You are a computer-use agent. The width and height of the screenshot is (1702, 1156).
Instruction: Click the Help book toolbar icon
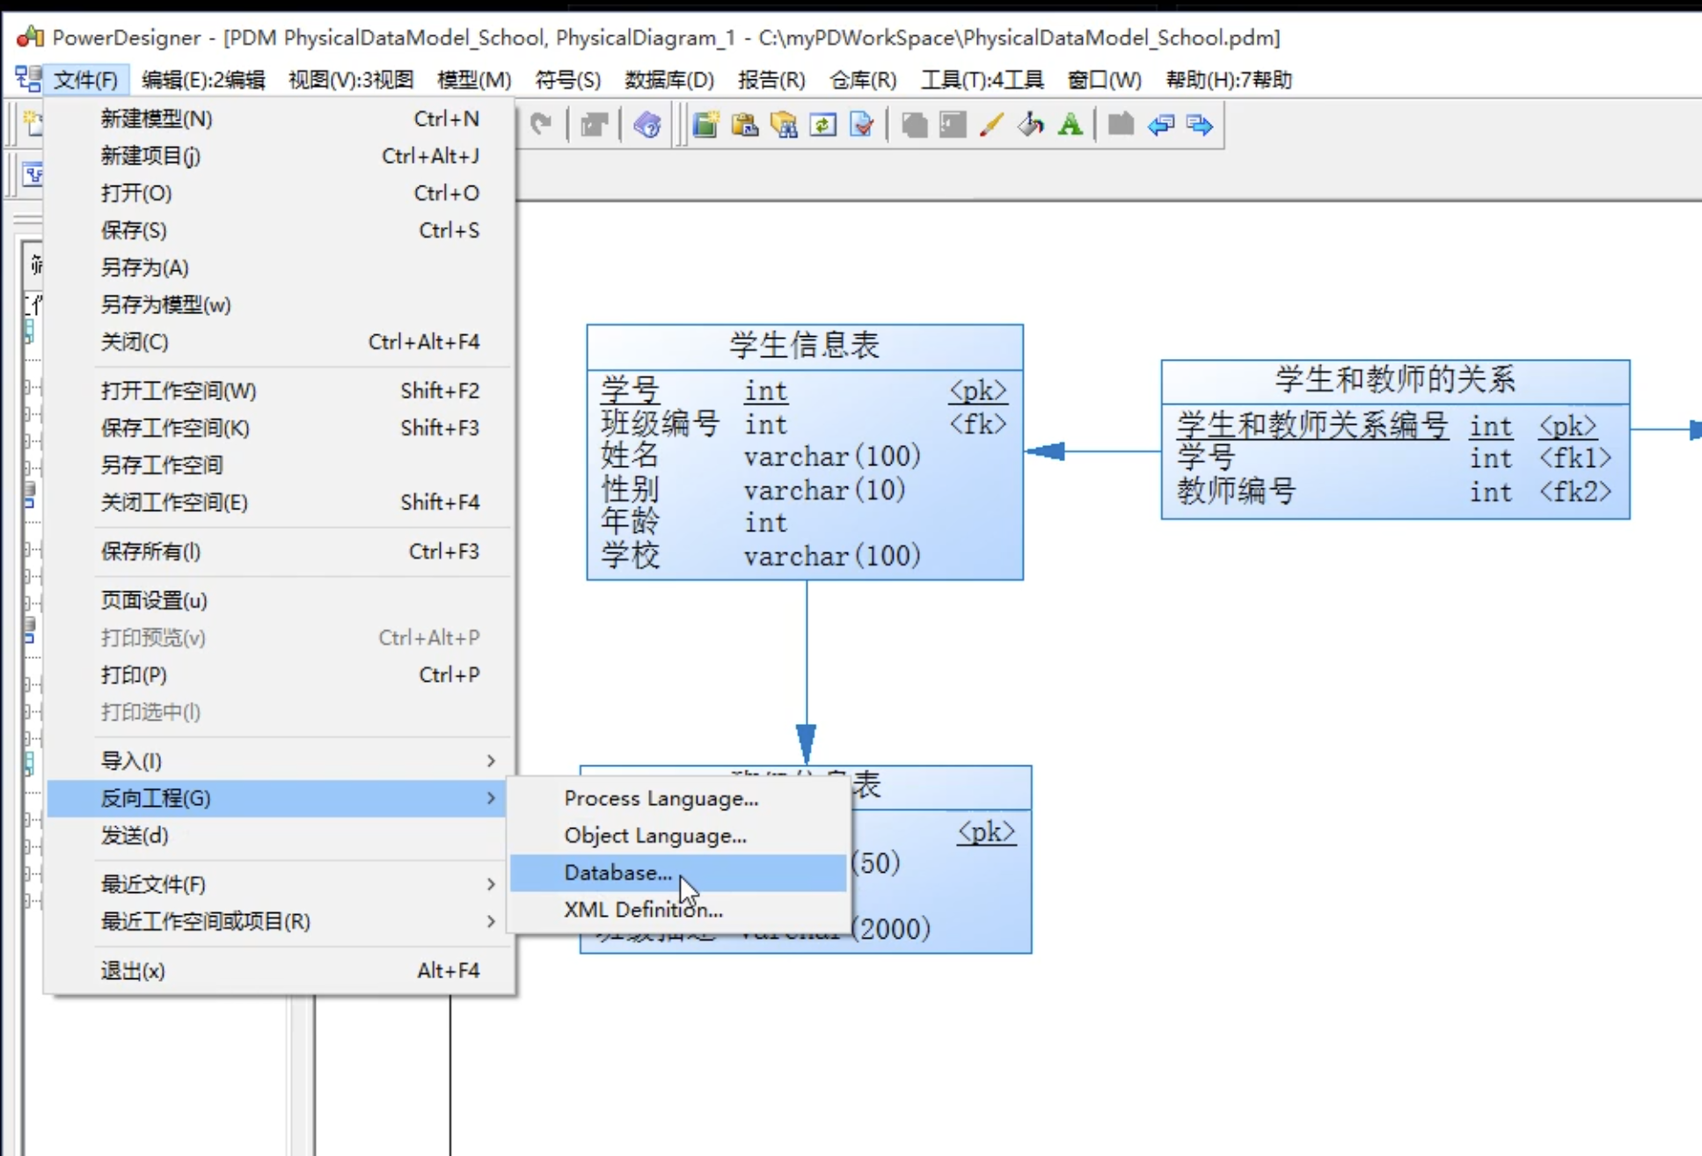647,125
